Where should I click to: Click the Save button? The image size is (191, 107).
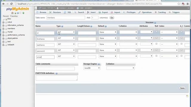[x=182, y=88]
